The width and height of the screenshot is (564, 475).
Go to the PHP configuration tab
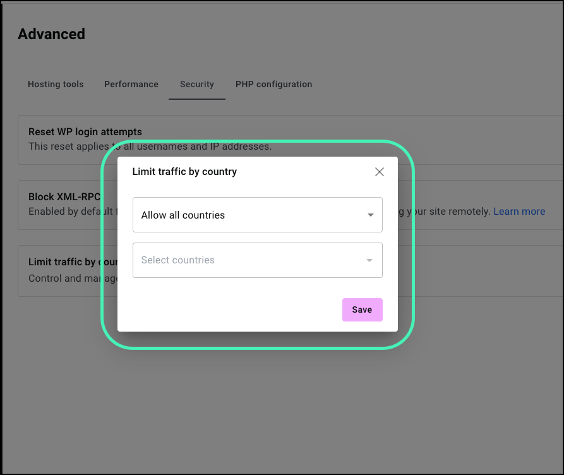pyautogui.click(x=273, y=84)
